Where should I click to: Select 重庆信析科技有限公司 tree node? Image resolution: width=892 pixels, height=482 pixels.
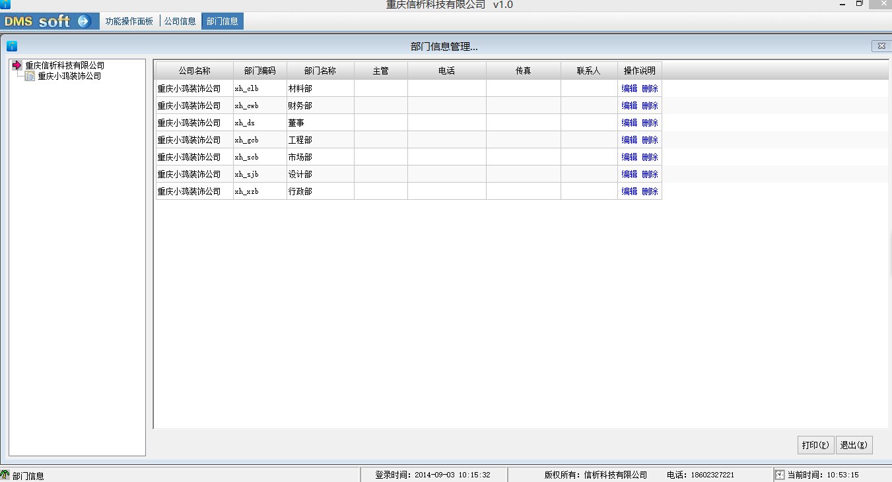(65, 65)
